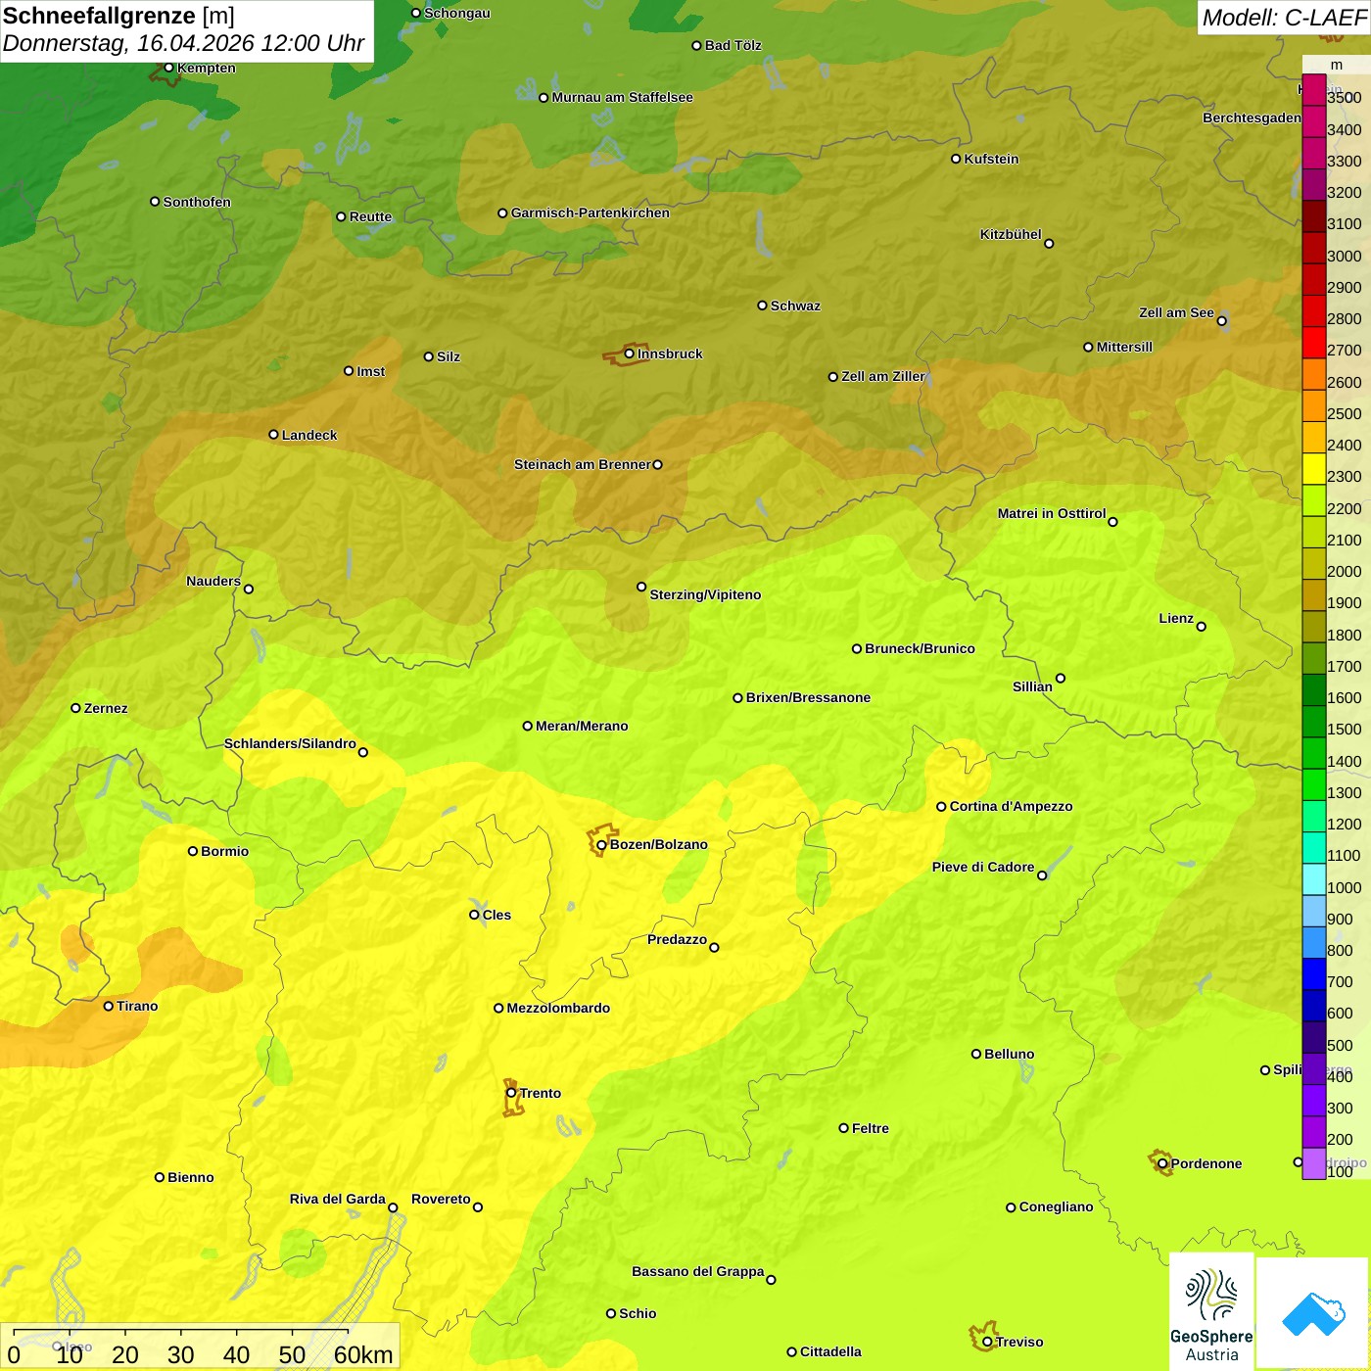Click the Pieve di Cadore label
Viewport: 1371px width, 1371px height.
pos(983,867)
